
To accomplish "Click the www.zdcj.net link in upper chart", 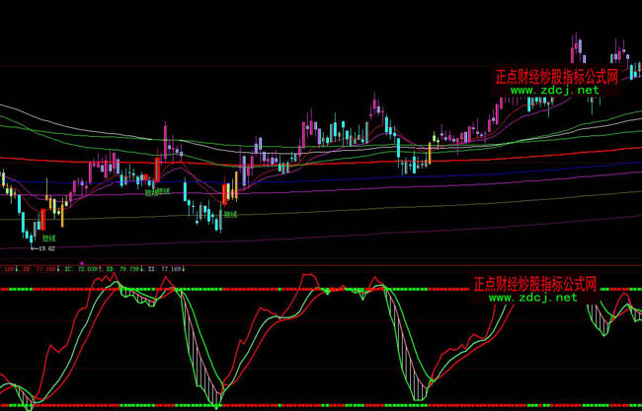I will (554, 90).
